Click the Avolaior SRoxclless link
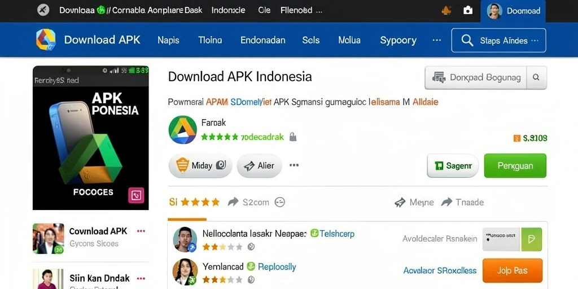The image size is (578, 289). pyautogui.click(x=440, y=270)
